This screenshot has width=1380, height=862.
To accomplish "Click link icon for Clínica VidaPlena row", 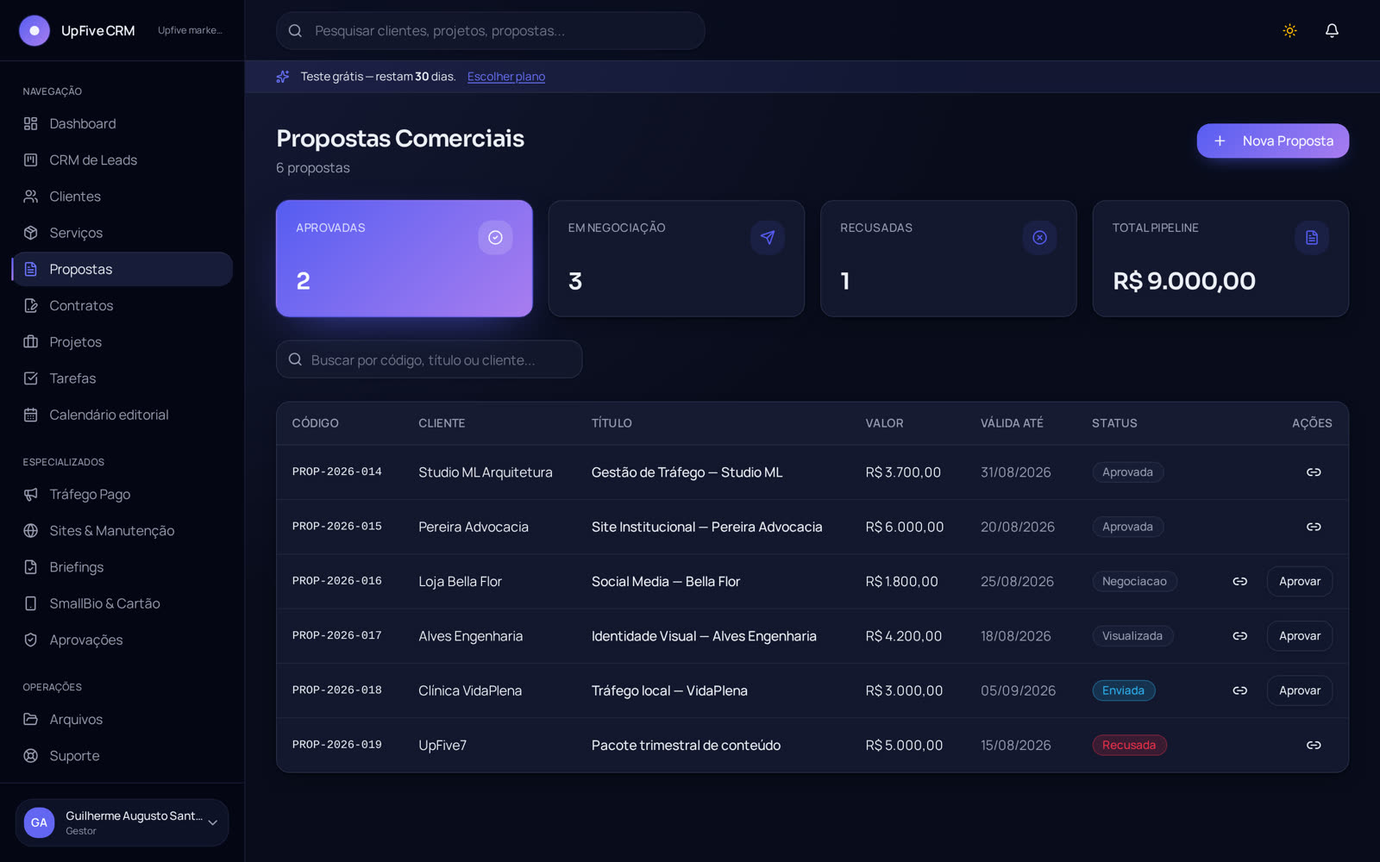I will (x=1239, y=690).
